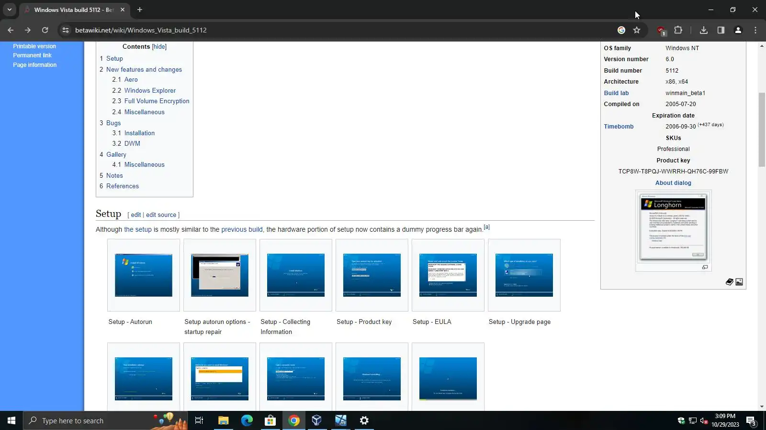Click the book icon in the infobox
This screenshot has width=766, height=430.
point(729,282)
